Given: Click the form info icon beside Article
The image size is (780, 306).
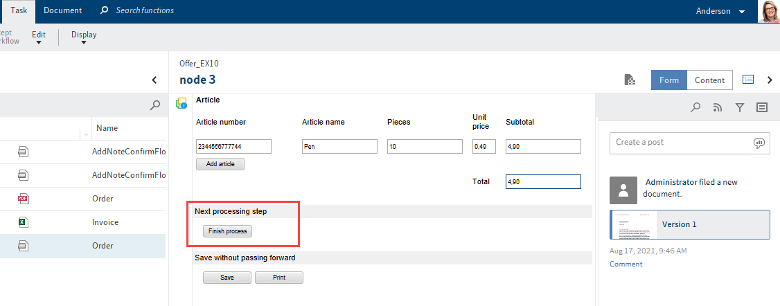Looking at the screenshot, I should (x=181, y=104).
